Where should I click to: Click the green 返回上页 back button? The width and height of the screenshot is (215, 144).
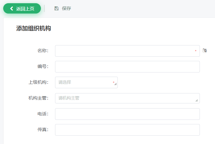point(22,9)
